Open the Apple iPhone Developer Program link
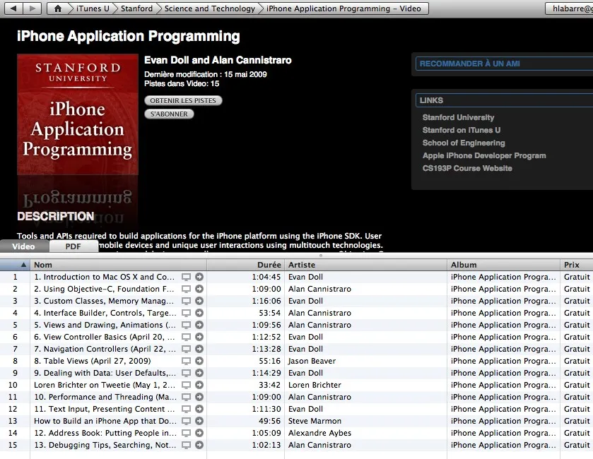Viewport: 593px width, 459px height. tap(484, 155)
